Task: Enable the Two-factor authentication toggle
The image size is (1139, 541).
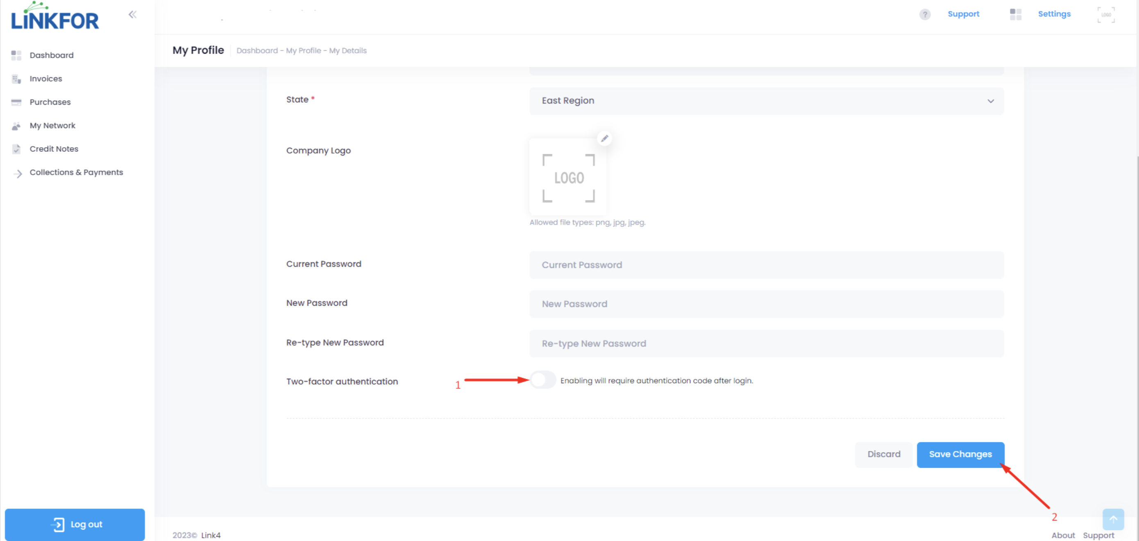Action: click(x=542, y=379)
